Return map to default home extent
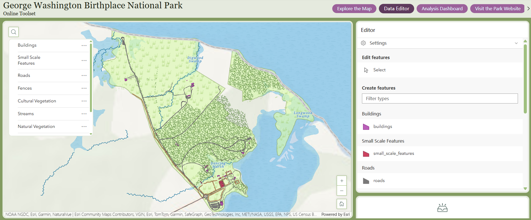Image resolution: width=531 pixels, height=220 pixels. tap(342, 204)
